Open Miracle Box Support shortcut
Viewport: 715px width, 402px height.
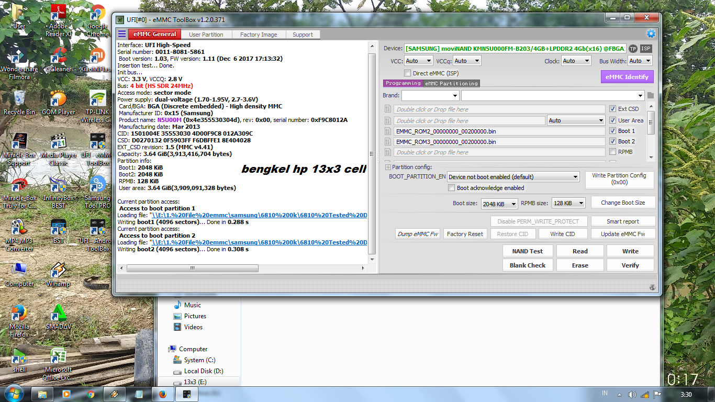(19, 150)
